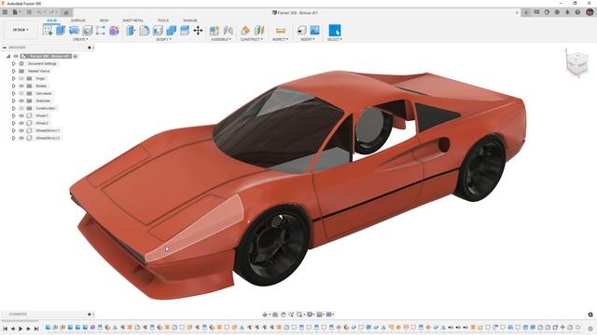Switch to the Solid tab

pyautogui.click(x=52, y=20)
